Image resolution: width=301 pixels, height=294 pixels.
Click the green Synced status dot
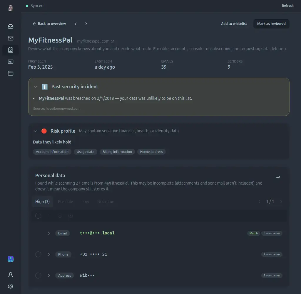coord(27,6)
